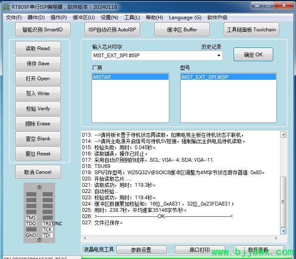Open the Buffer window
Image resolution: width=296 pixels, height=259 pixels.
[182, 30]
